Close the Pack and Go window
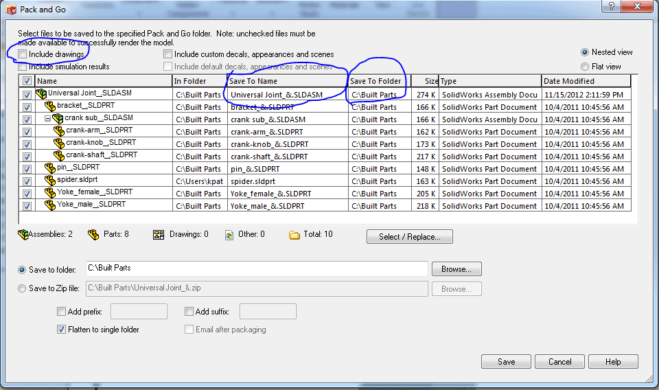This screenshot has height=390, width=659. (x=637, y=6)
